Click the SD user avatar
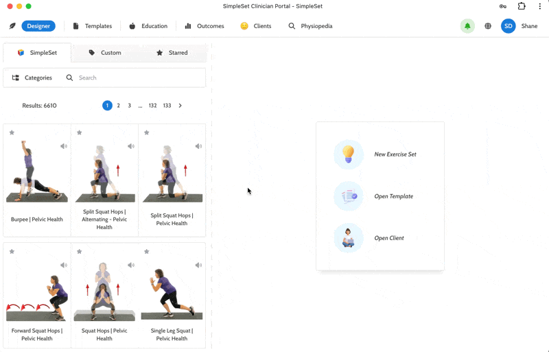This screenshot has height=352, width=549. (508, 26)
